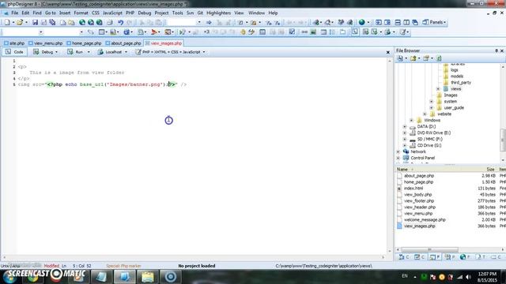The image size is (506, 284).
Task: Select welcome_message.php in the file list
Action: point(425,219)
